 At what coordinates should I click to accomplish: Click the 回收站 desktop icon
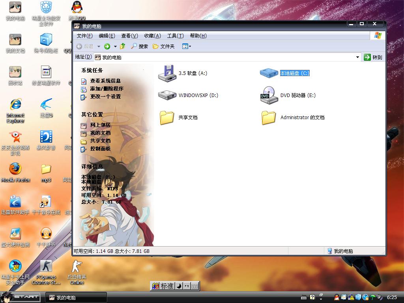point(15,76)
